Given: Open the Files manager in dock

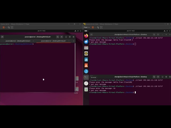Looking at the screenshot, I should pyautogui.click(x=86, y=47).
